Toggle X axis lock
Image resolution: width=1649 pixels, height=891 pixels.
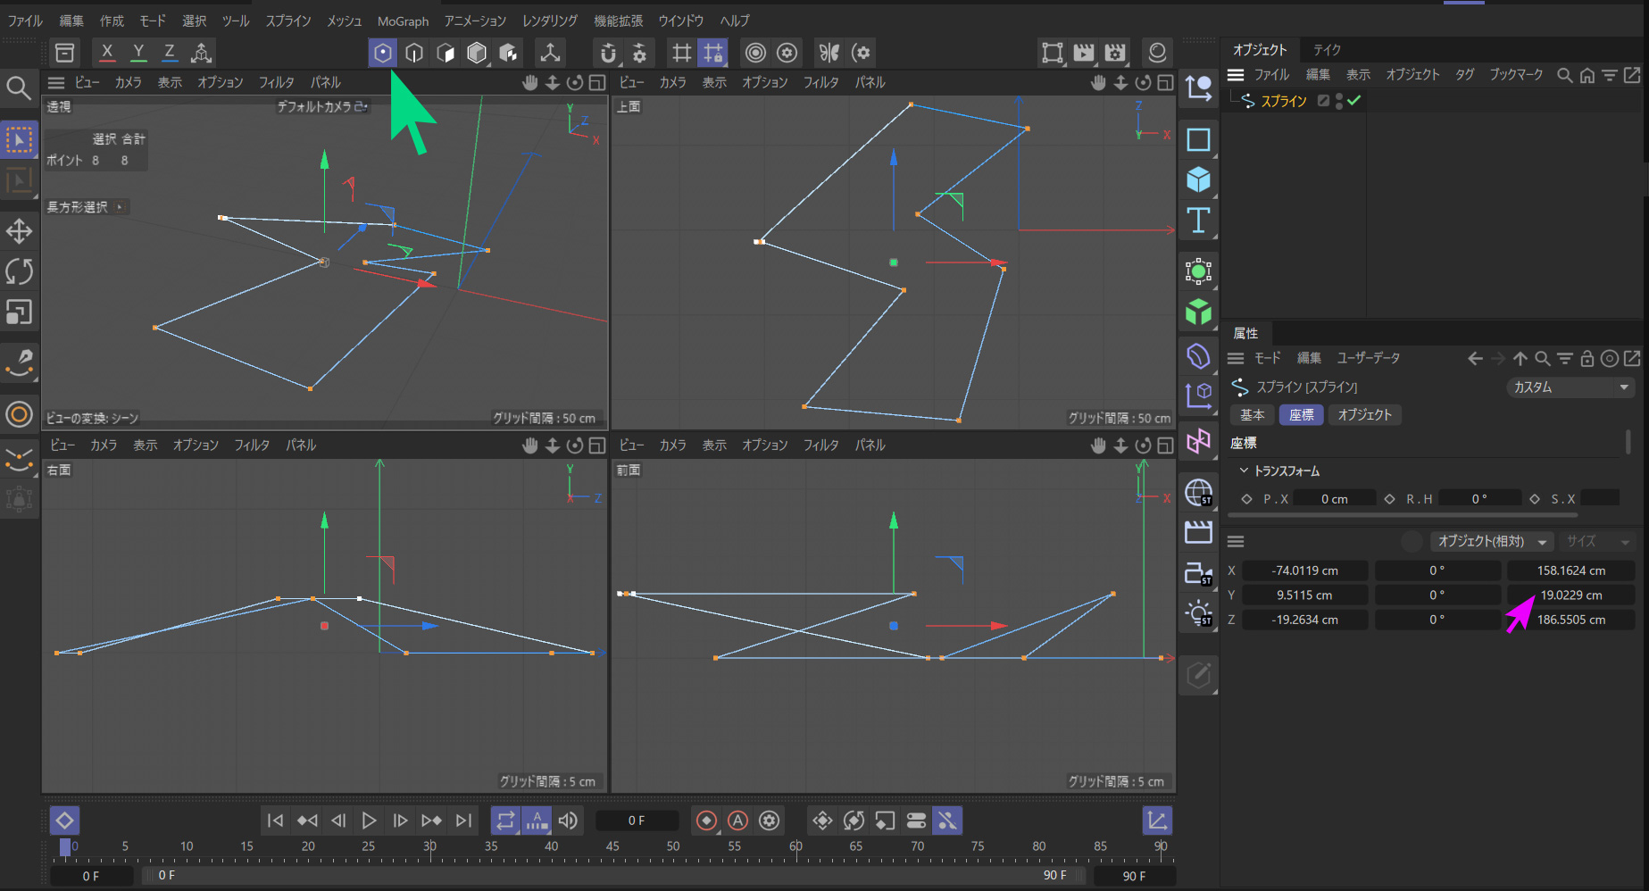click(107, 53)
